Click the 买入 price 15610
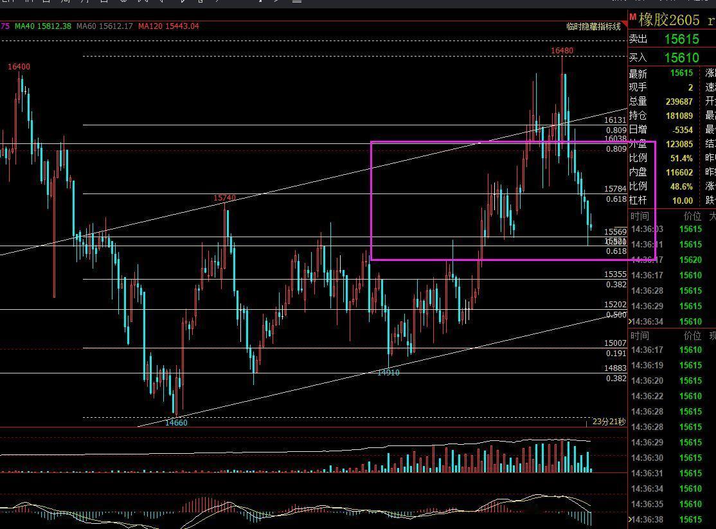 pos(682,58)
